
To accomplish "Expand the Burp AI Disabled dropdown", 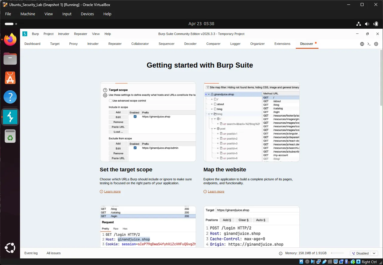I will coord(374,253).
